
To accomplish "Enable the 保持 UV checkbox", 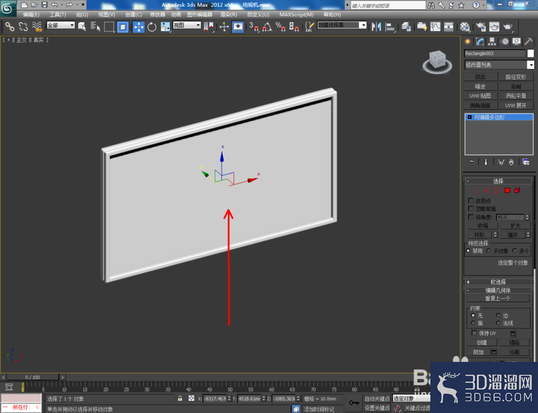I will coord(474,333).
